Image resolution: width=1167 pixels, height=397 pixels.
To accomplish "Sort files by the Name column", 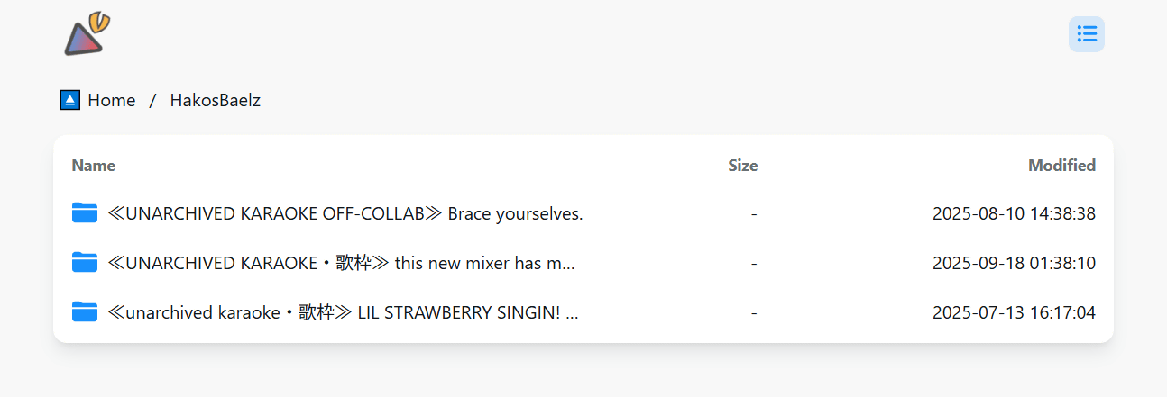I will click(x=94, y=166).
